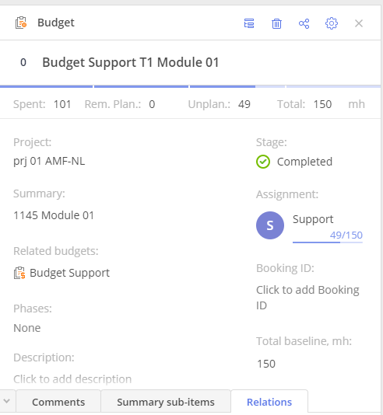Open budget settings gear icon
This screenshot has height=415, width=383.
coord(332,23)
